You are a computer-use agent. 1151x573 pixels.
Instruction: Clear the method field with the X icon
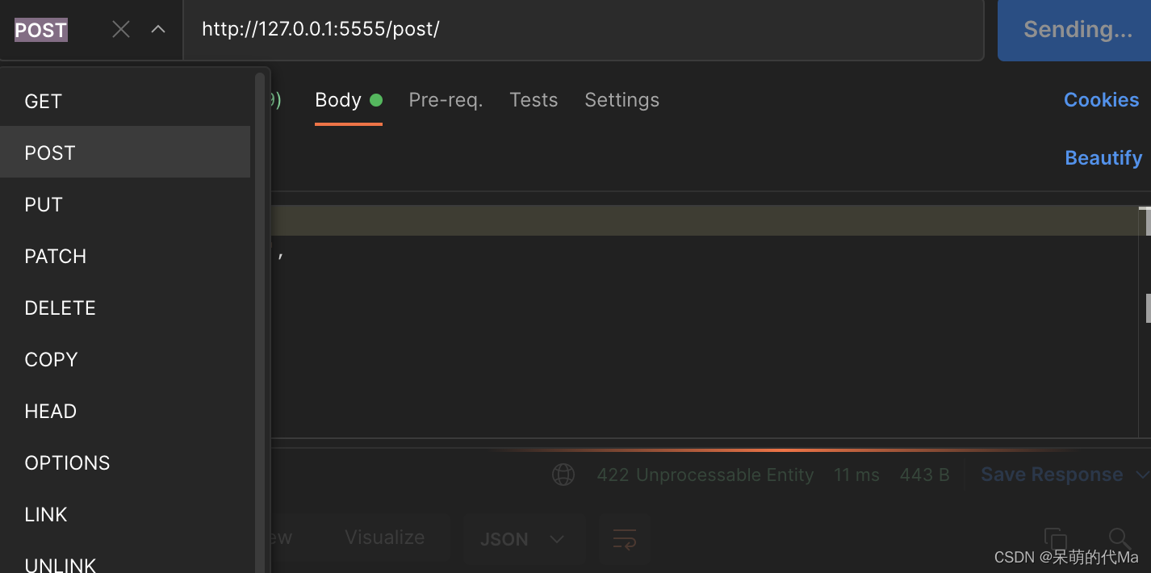click(x=121, y=30)
